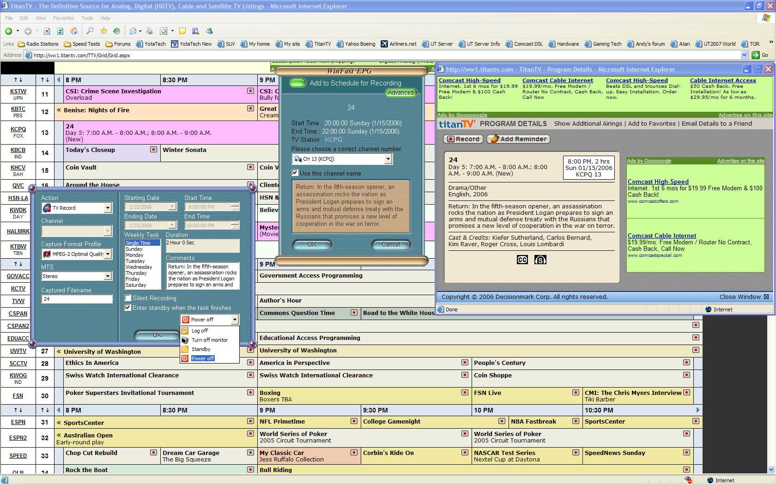Click the Refresh page toolbar icon

[60, 31]
